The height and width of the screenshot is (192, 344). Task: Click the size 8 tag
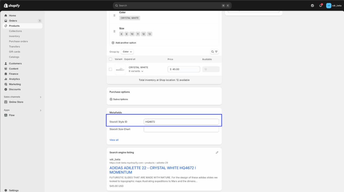point(122,34)
